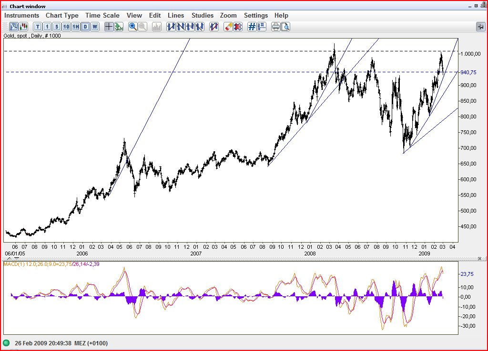Select the horizontal line drawing tool
Image resolution: width=488 pixels, height=351 pixels.
click(190, 27)
